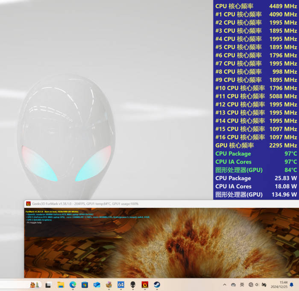Click the network globe icon in the tray
Image resolution: width=299 pixels, height=291 pixels.
point(251,285)
